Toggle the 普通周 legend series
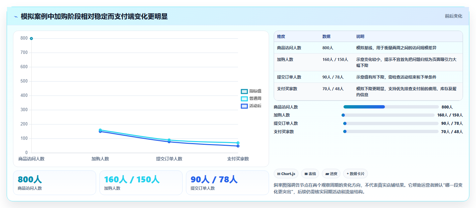476x208 pixels. tap(251, 99)
